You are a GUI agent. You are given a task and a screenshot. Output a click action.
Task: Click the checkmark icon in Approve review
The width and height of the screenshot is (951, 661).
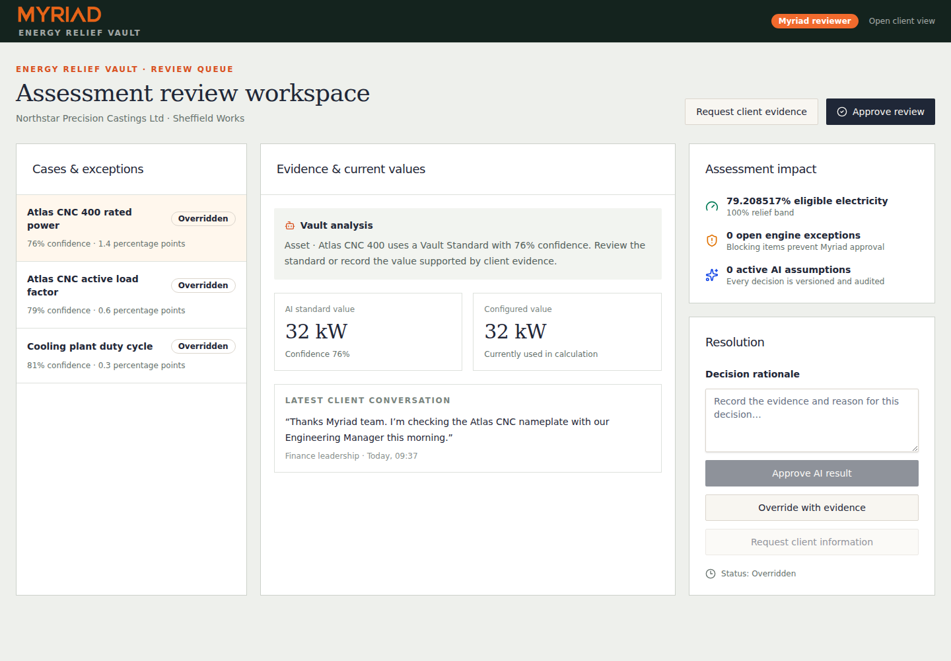pyautogui.click(x=842, y=112)
